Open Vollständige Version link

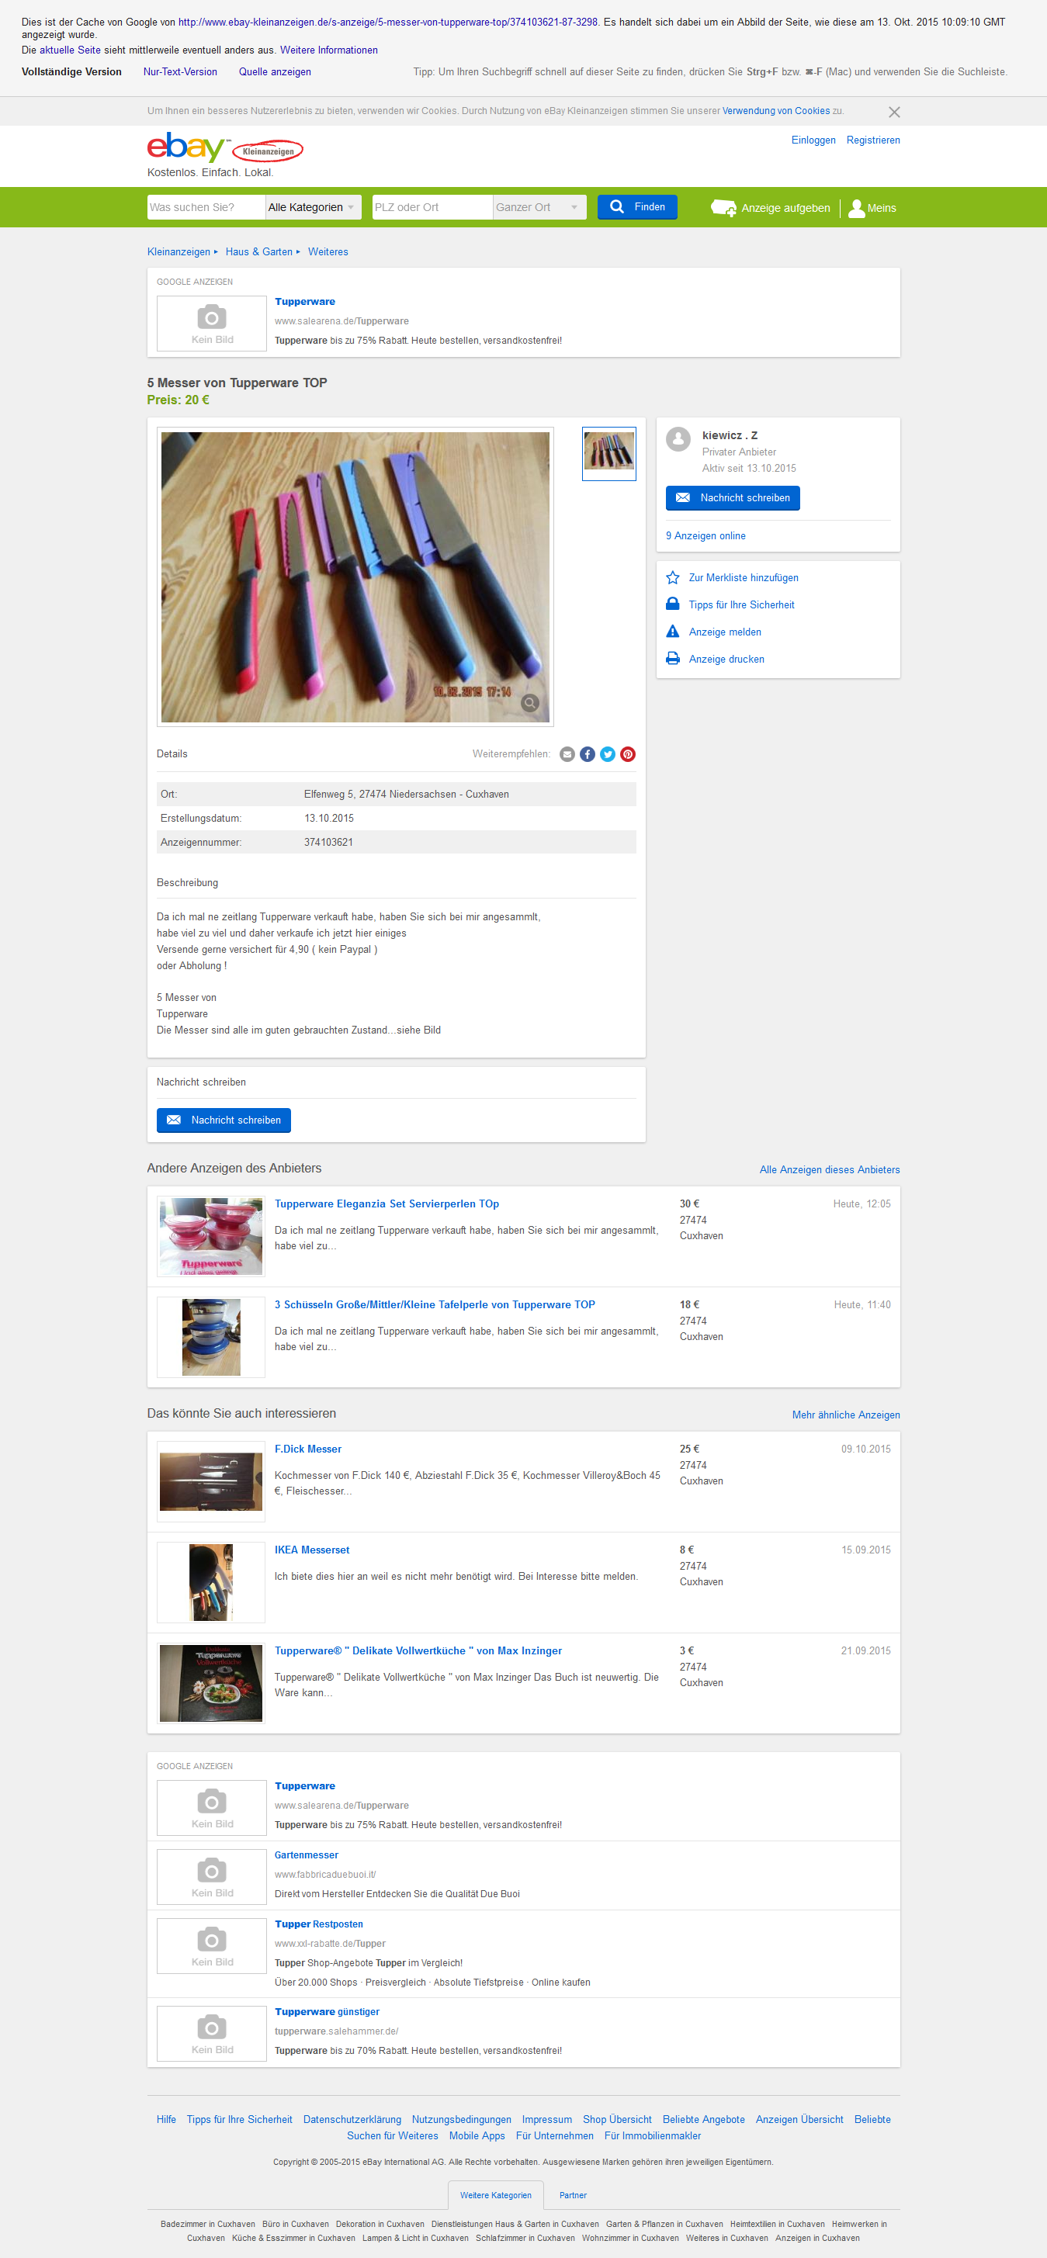coord(71,72)
